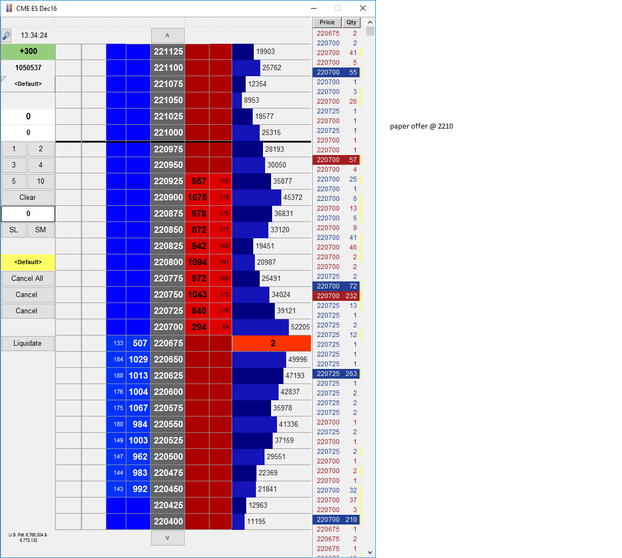
Task: Click the volume figure 1050537
Action: pyautogui.click(x=28, y=68)
